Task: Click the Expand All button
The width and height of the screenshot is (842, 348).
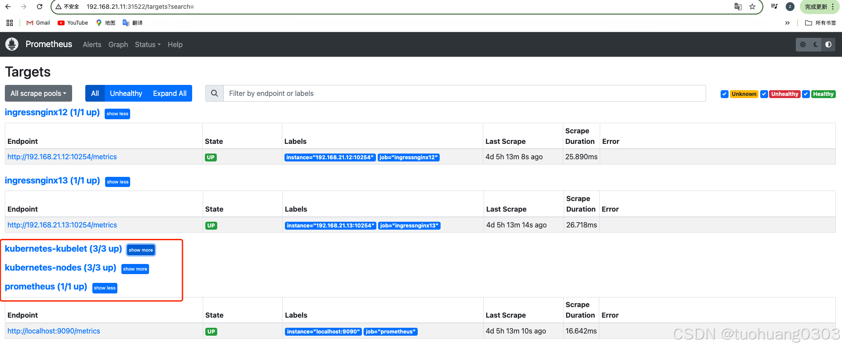Action: 170,93
